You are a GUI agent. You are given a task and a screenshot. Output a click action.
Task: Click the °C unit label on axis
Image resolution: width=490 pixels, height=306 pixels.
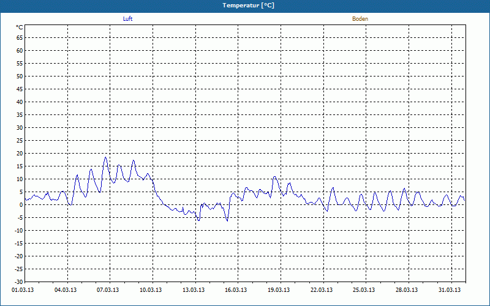tap(20, 28)
